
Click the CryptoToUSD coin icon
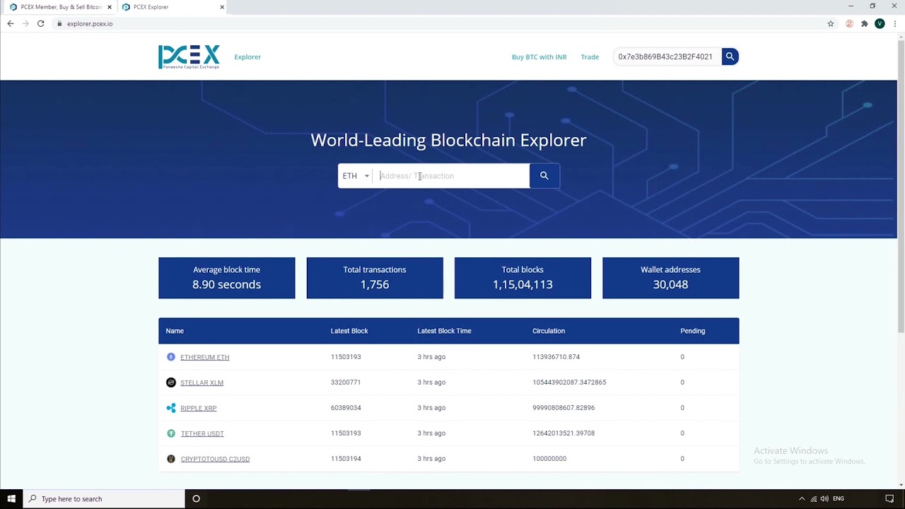click(x=170, y=459)
